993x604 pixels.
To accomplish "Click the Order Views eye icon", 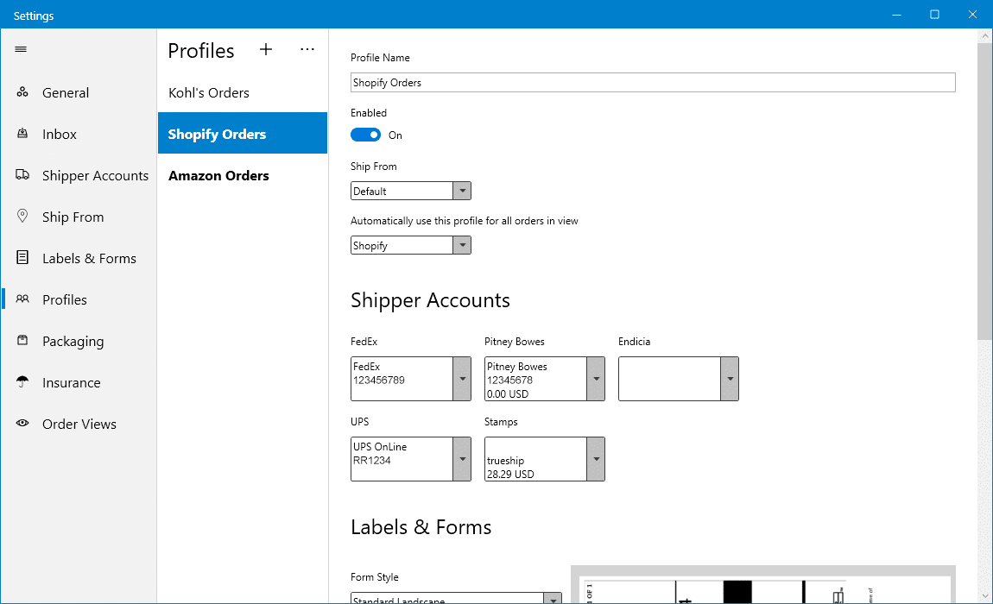I will tap(22, 423).
